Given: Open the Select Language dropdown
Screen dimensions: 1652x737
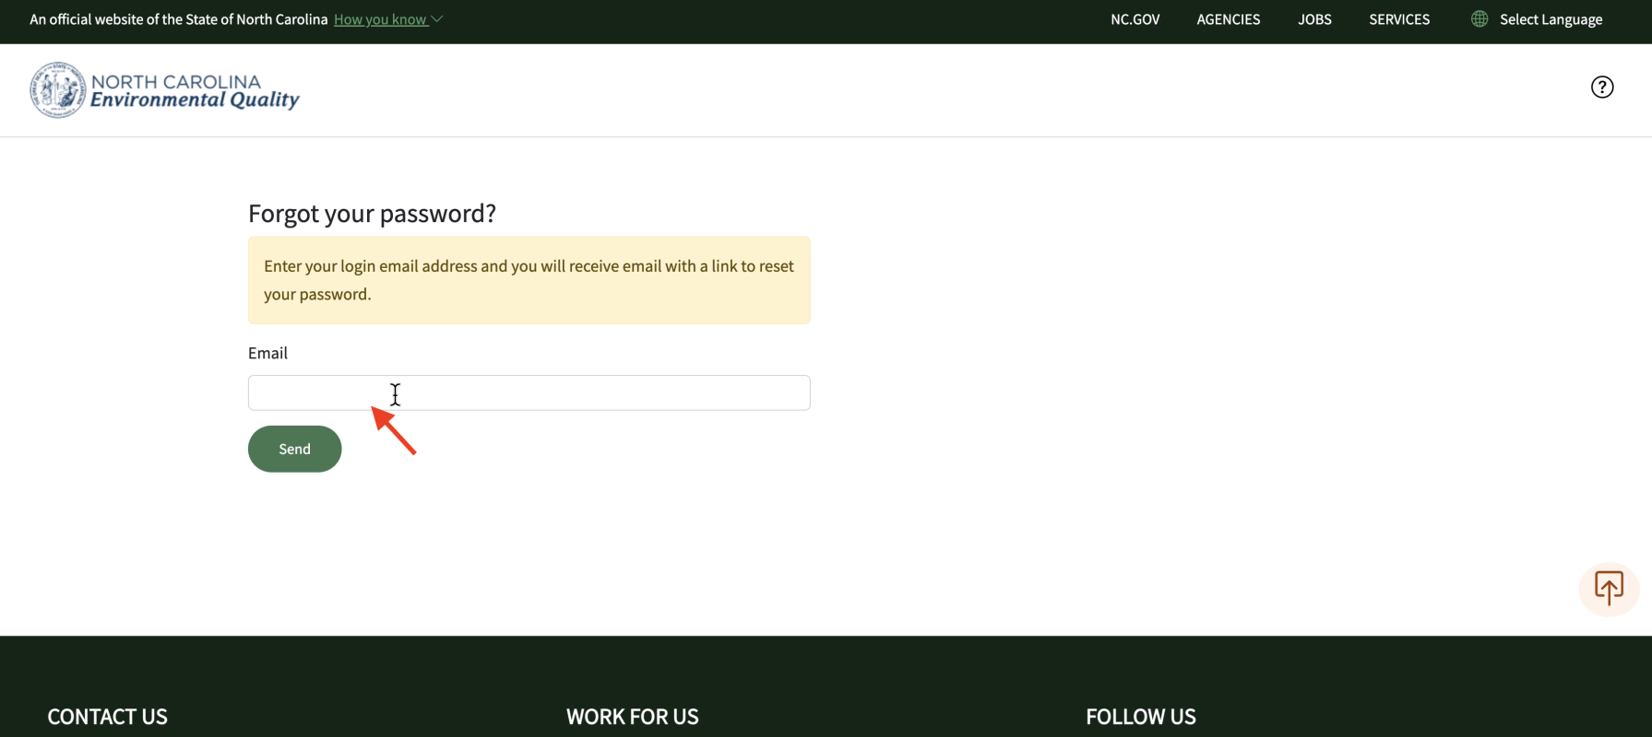Looking at the screenshot, I should click(x=1551, y=19).
